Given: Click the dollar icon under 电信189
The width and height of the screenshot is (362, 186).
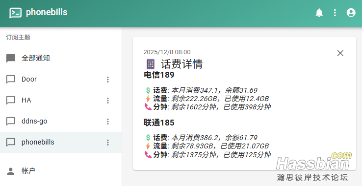Looking at the screenshot, I should click(148, 90).
